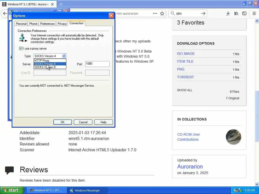This screenshot has height=194, width=259.
Task: Select the Connection tab
Action: pos(76,23)
